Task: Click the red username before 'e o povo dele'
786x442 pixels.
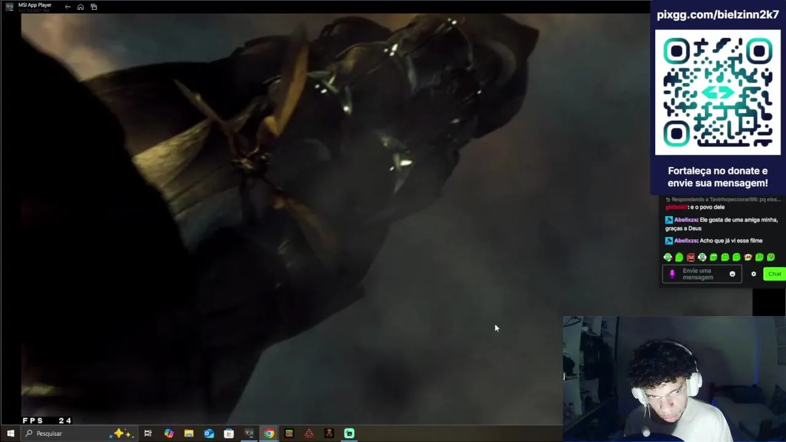Action: pos(676,207)
